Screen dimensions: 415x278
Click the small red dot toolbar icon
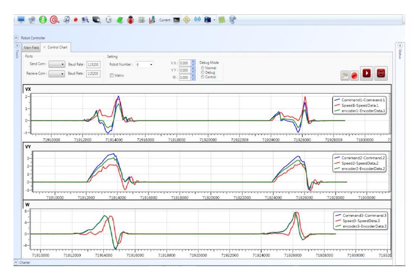pyautogui.click(x=76, y=20)
